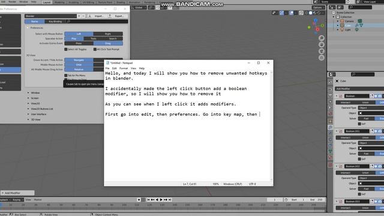Click Global transform orientation icon
Viewport: 384px width, 216px height.
tap(133, 8)
